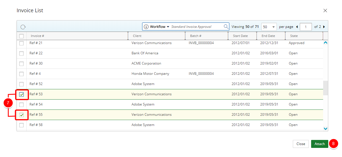Click the vertical scrollbar thumb
The height and width of the screenshot is (157, 342).
pyautogui.click(x=325, y=88)
